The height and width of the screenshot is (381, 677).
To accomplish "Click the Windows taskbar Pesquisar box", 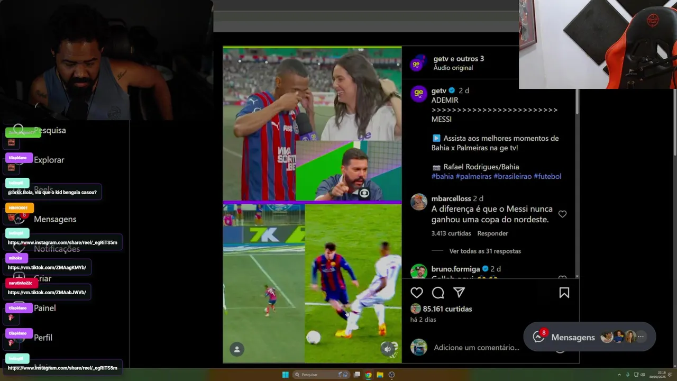I will tap(321, 375).
